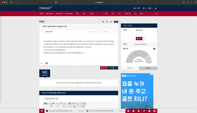Toggle strikethrough formatting in comment editor
197x113 pixels.
click(72, 106)
